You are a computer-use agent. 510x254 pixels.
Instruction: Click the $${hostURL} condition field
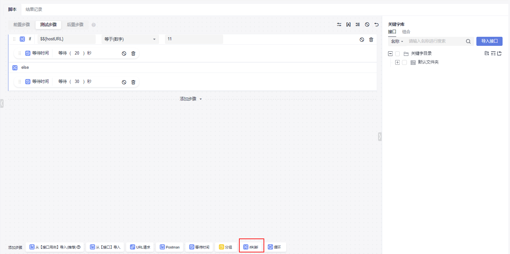click(67, 39)
